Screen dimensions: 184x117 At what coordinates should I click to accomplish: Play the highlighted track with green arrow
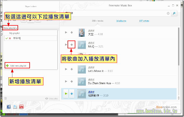pos(66,94)
